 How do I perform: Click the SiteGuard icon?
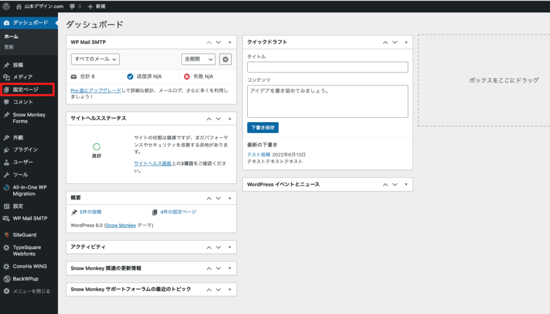pyautogui.click(x=6, y=235)
